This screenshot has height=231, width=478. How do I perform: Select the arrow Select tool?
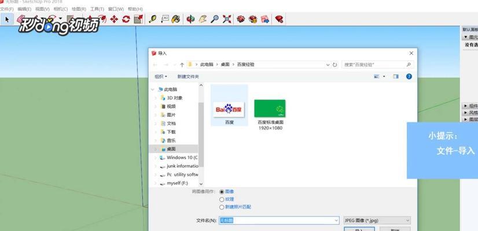coord(7,20)
